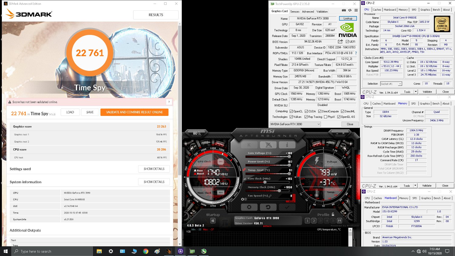Click the volume icon in the system tray
The height and width of the screenshot is (256, 455).
(x=424, y=251)
